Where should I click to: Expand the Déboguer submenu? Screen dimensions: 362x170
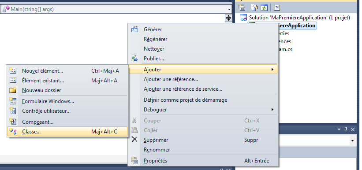click(x=203, y=110)
